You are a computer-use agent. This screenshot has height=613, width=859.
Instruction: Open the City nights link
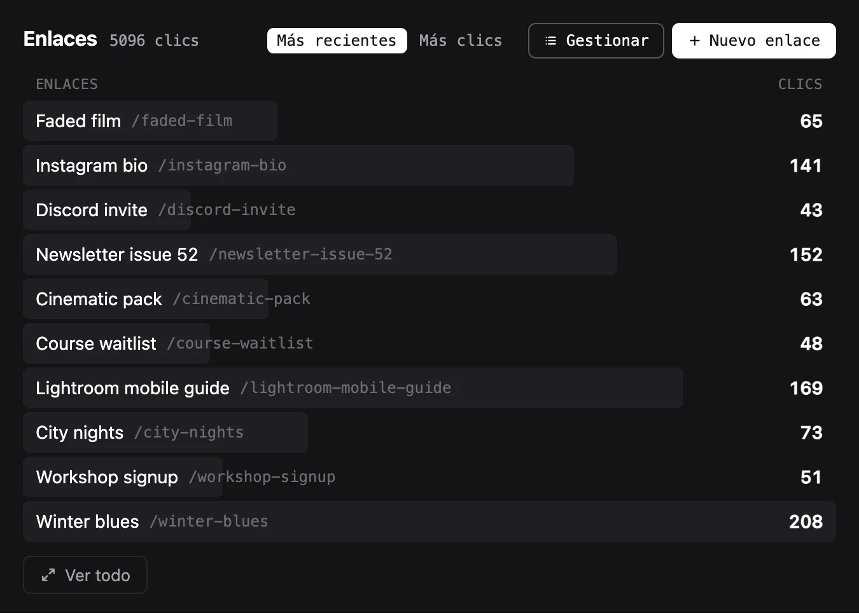(429, 432)
